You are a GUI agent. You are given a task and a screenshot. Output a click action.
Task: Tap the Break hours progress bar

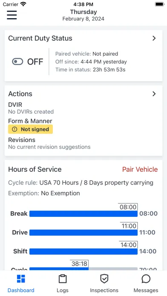click(x=83, y=213)
